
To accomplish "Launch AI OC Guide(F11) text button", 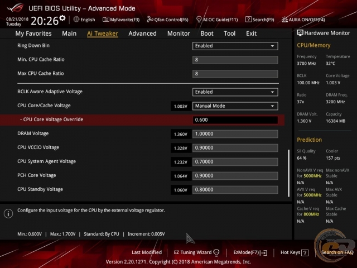I will [220, 20].
